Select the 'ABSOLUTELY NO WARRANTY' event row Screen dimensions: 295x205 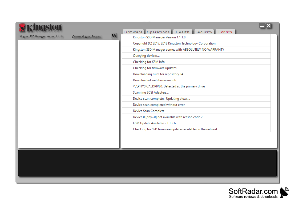(x=196, y=50)
